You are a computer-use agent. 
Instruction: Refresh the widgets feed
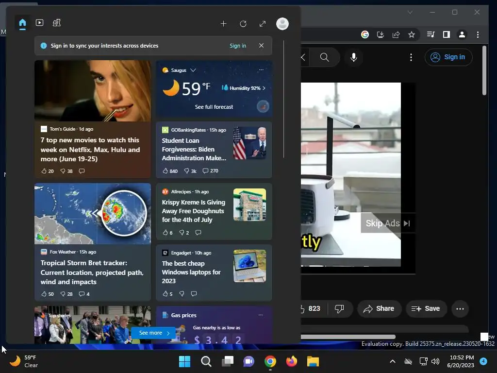point(243,24)
